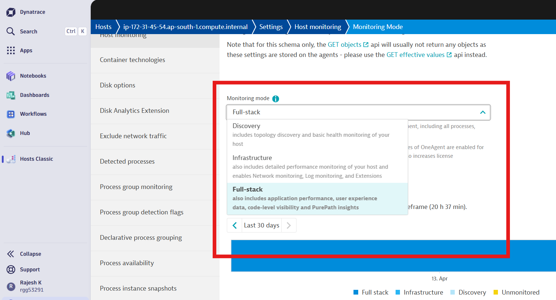This screenshot has height=300, width=556.
Task: Open Process group detection flags settings
Action: [155, 212]
